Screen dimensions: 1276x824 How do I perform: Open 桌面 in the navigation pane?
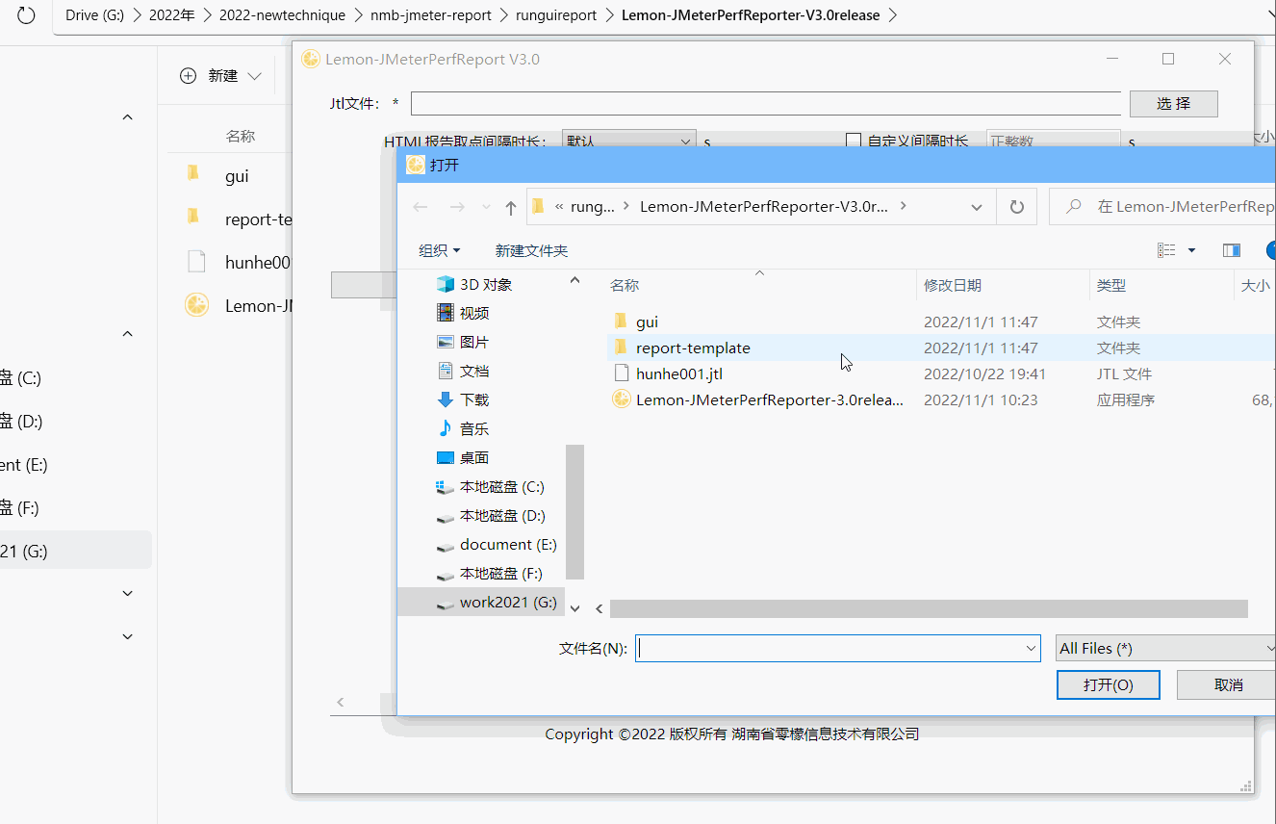click(x=464, y=457)
